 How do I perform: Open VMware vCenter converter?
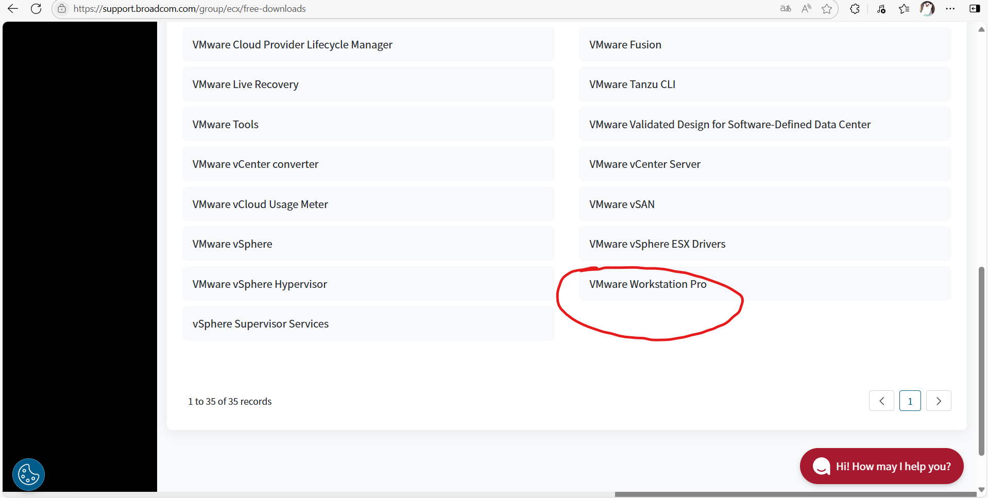368,164
